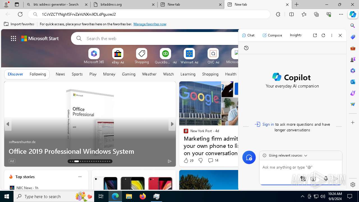Image resolution: width=359 pixels, height=202 pixels.
Task: Toggle Split screen view icon
Action: [x=291, y=14]
